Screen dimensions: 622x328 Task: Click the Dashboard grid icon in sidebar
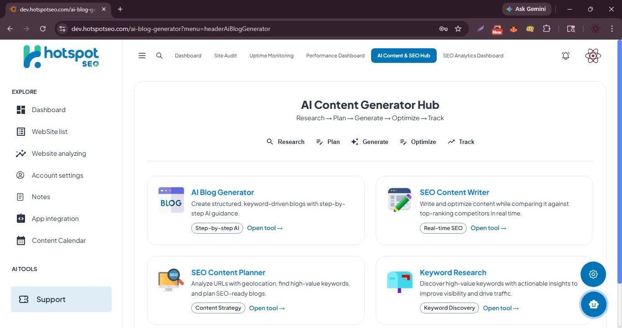click(x=21, y=110)
